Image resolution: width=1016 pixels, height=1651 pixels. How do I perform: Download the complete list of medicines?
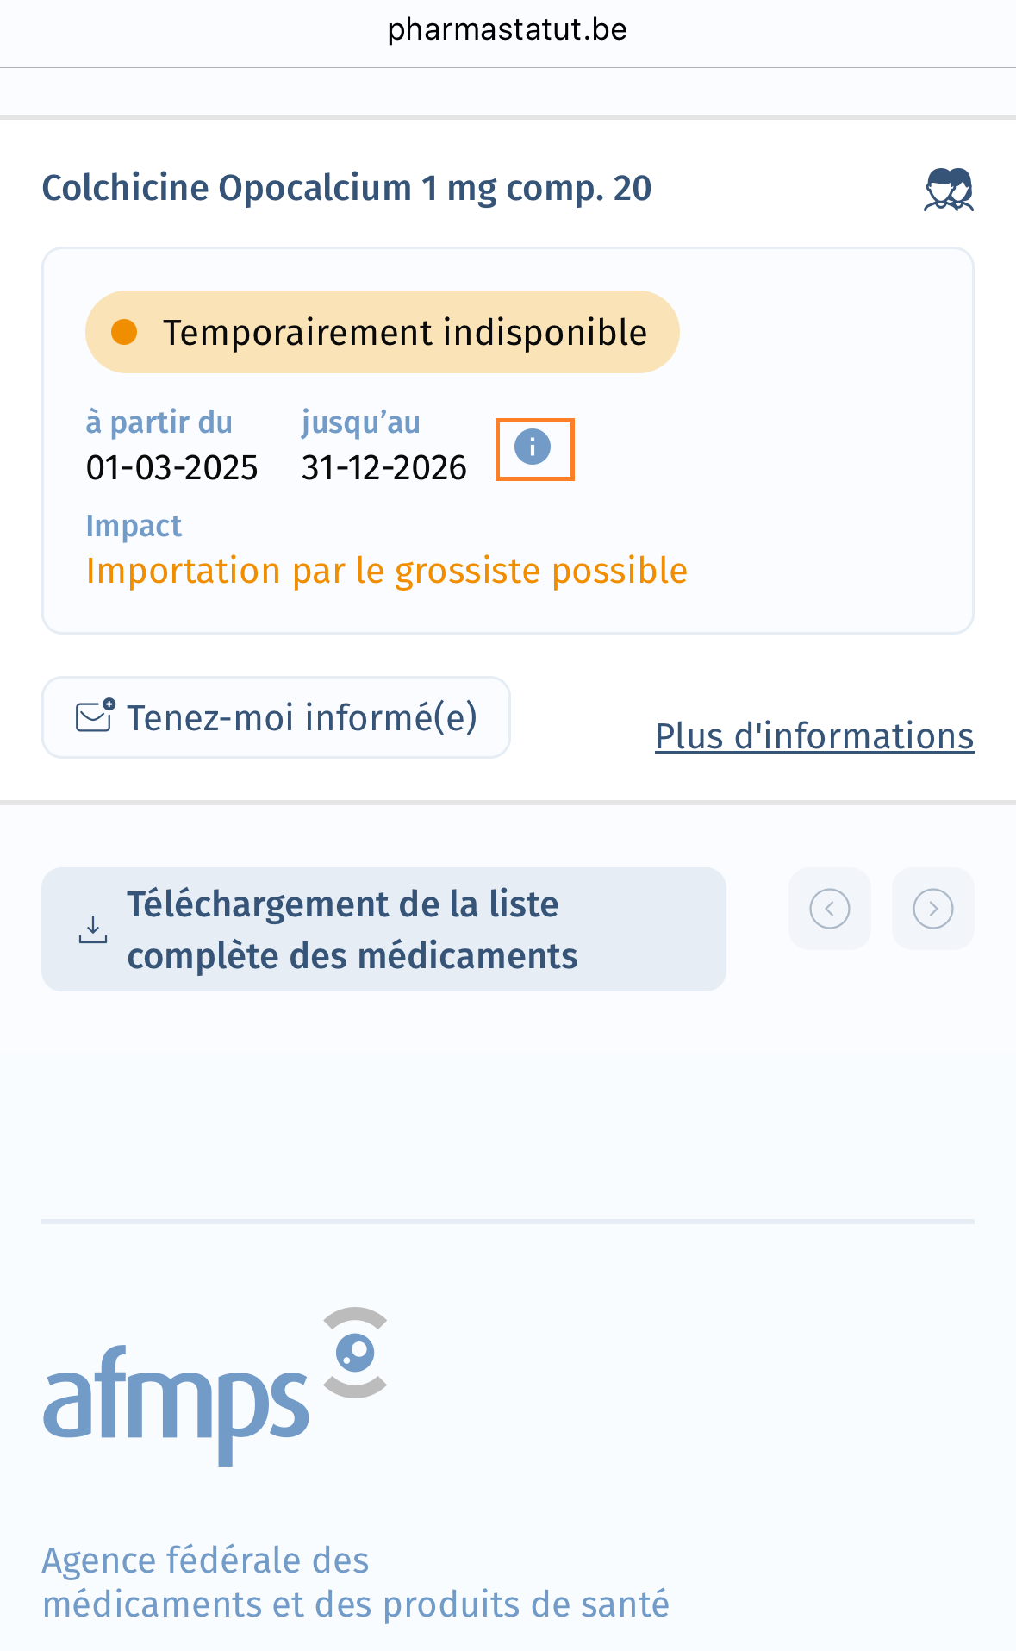tap(383, 929)
